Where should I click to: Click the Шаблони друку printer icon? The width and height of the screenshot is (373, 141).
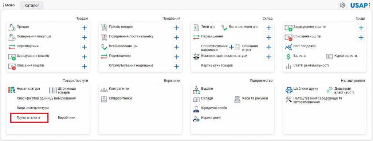click(289, 90)
